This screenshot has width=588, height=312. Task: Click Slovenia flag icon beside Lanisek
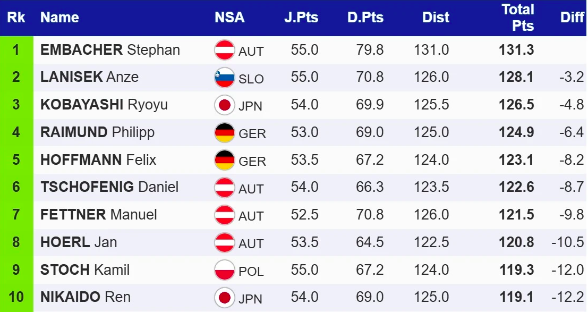[x=224, y=78]
